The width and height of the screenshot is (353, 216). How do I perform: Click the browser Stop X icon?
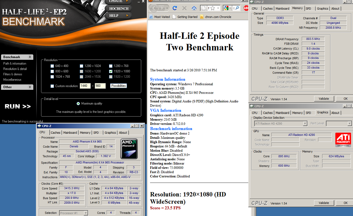[184, 8]
